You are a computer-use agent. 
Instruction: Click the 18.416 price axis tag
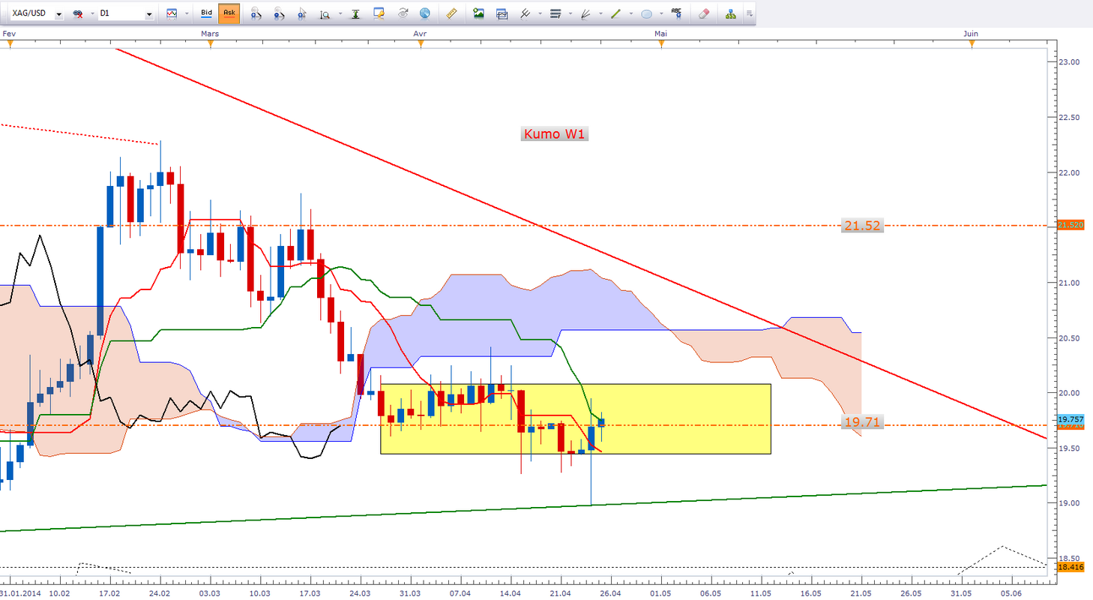click(1070, 568)
